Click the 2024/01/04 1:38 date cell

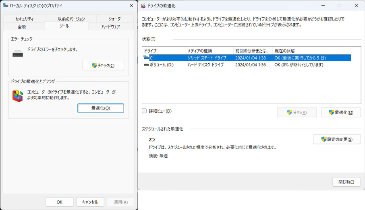pyautogui.click(x=251, y=58)
